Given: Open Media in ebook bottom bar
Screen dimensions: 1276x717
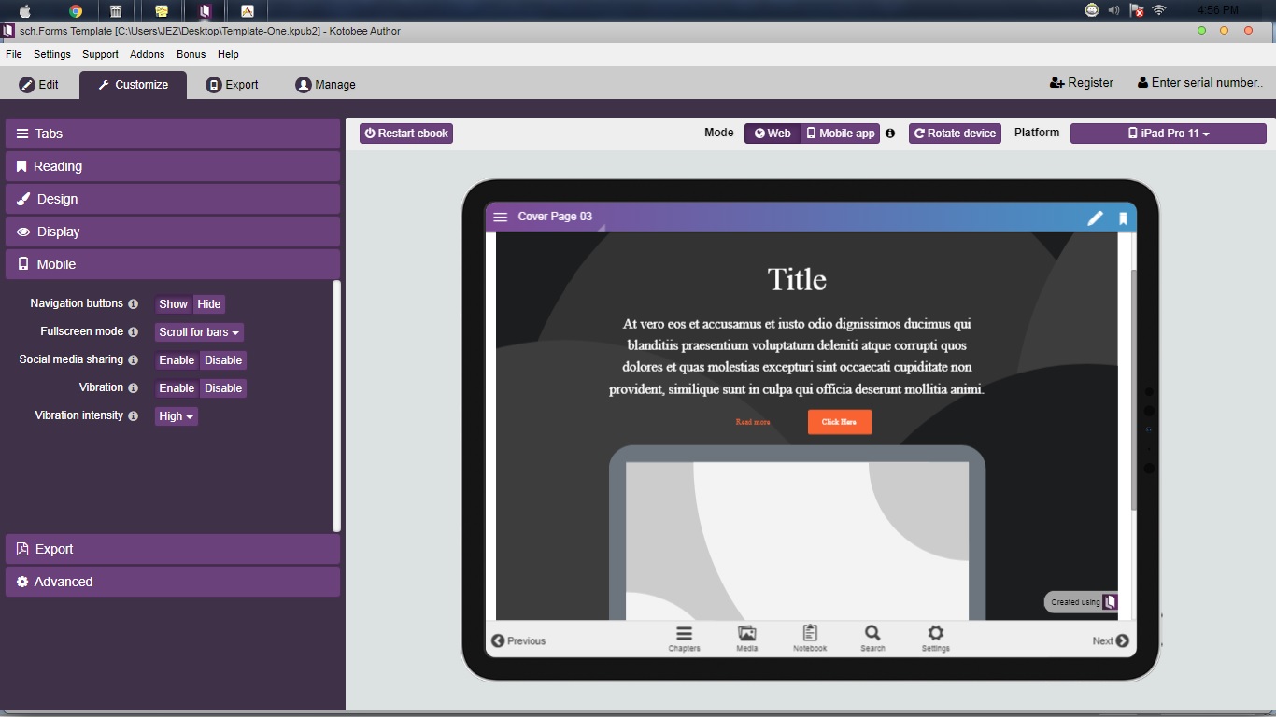Looking at the screenshot, I should coord(747,639).
